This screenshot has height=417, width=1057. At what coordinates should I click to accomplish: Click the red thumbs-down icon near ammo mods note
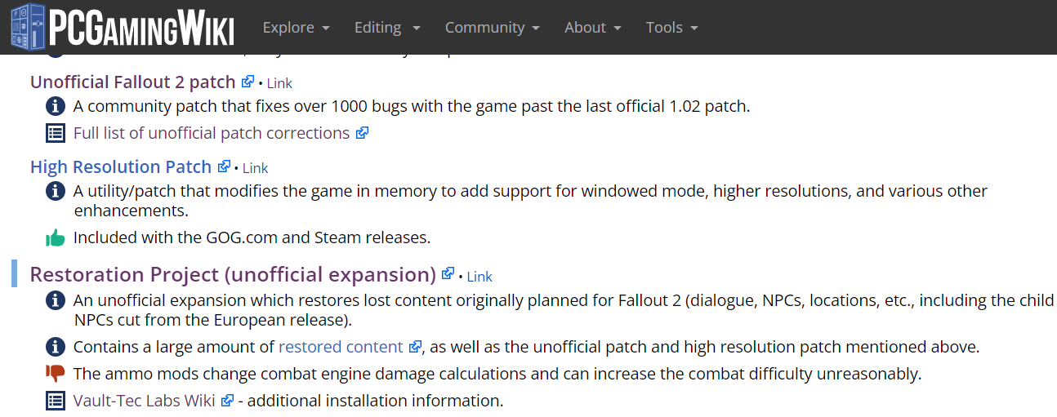tap(55, 374)
